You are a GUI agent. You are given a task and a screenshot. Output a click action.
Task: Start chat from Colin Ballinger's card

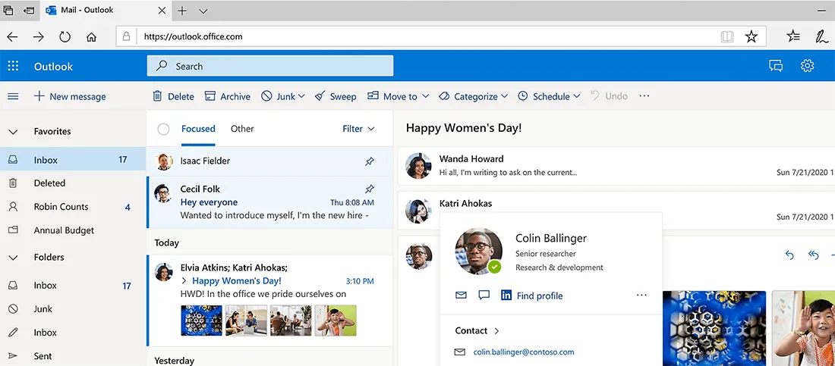pos(484,296)
